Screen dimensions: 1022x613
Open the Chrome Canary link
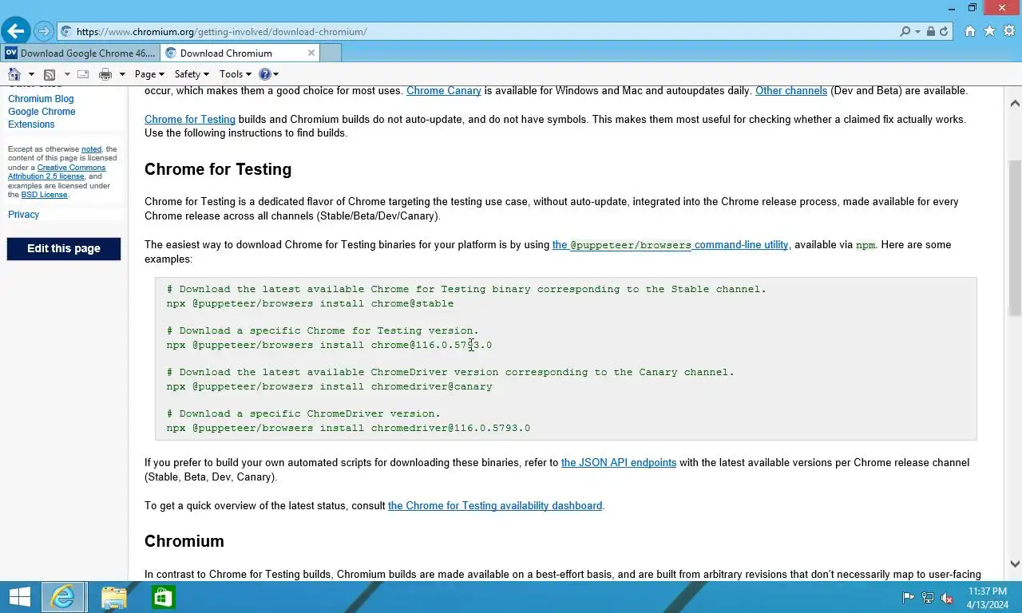pyautogui.click(x=444, y=91)
